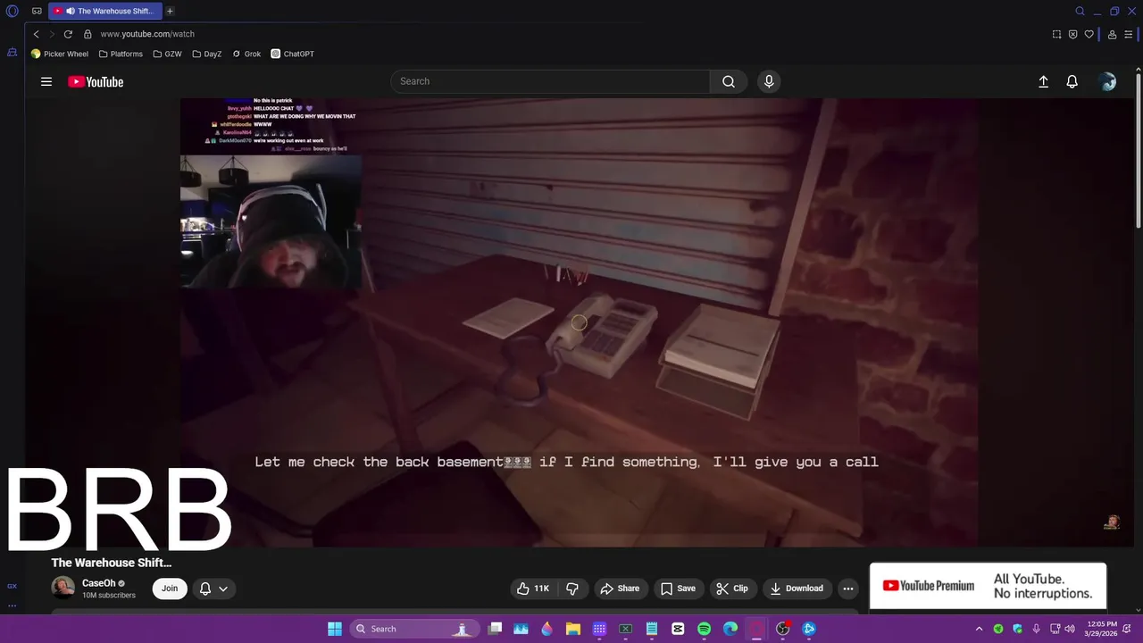Go to the YouTube home logo

96,81
